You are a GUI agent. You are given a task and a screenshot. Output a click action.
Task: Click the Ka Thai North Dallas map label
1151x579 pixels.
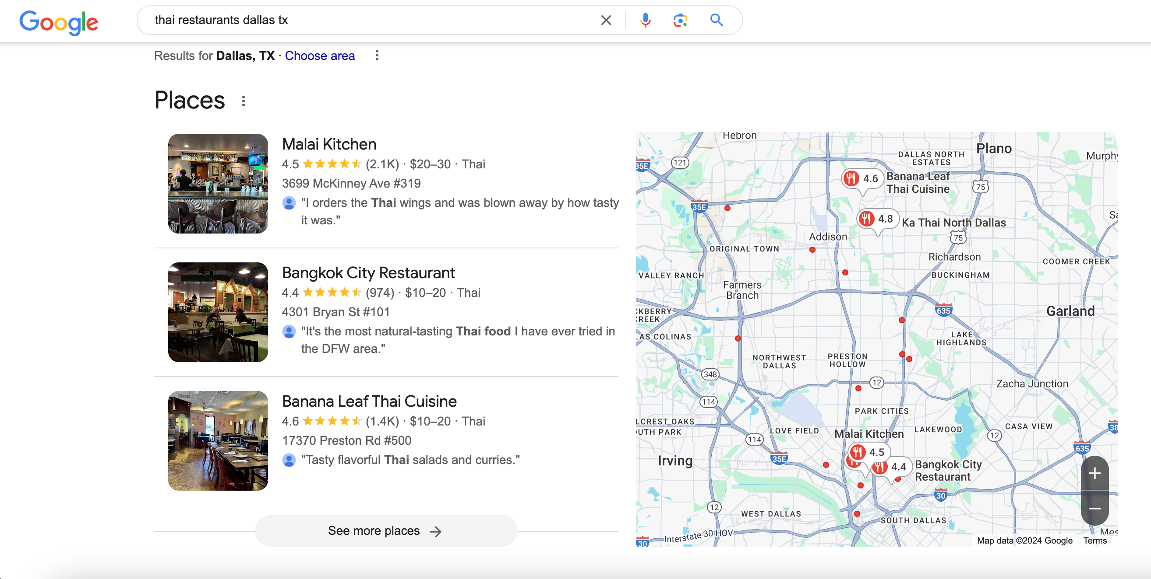[953, 223]
